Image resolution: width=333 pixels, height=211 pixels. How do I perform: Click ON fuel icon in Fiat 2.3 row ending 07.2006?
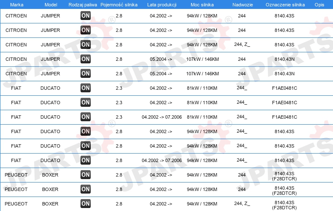[86, 117]
